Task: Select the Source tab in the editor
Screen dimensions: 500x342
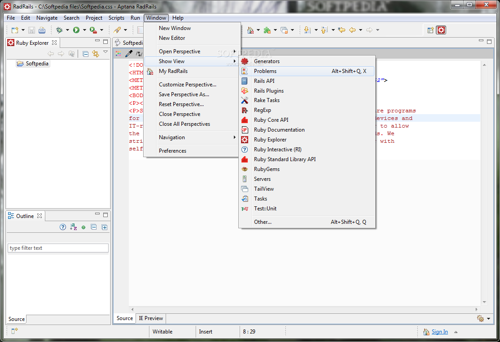Action: click(x=125, y=318)
